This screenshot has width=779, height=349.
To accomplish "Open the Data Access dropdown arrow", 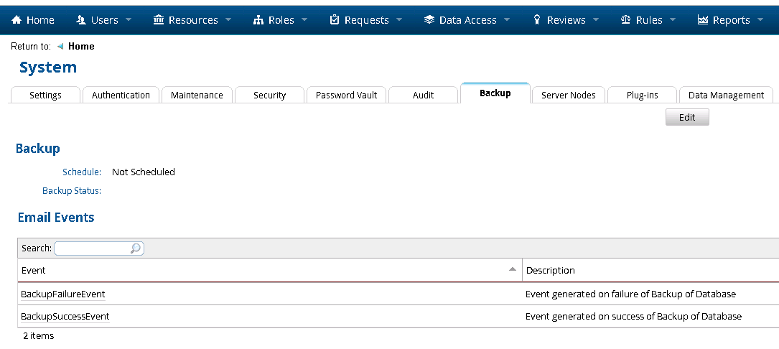I will (x=507, y=20).
